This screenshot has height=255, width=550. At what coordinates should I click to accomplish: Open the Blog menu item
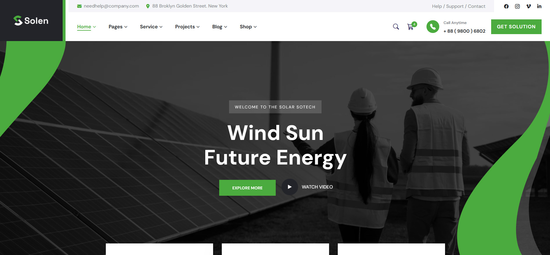coord(219,27)
